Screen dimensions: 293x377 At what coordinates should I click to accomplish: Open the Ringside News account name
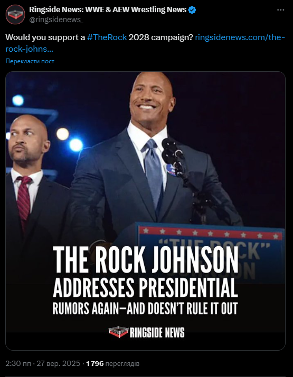pos(108,9)
